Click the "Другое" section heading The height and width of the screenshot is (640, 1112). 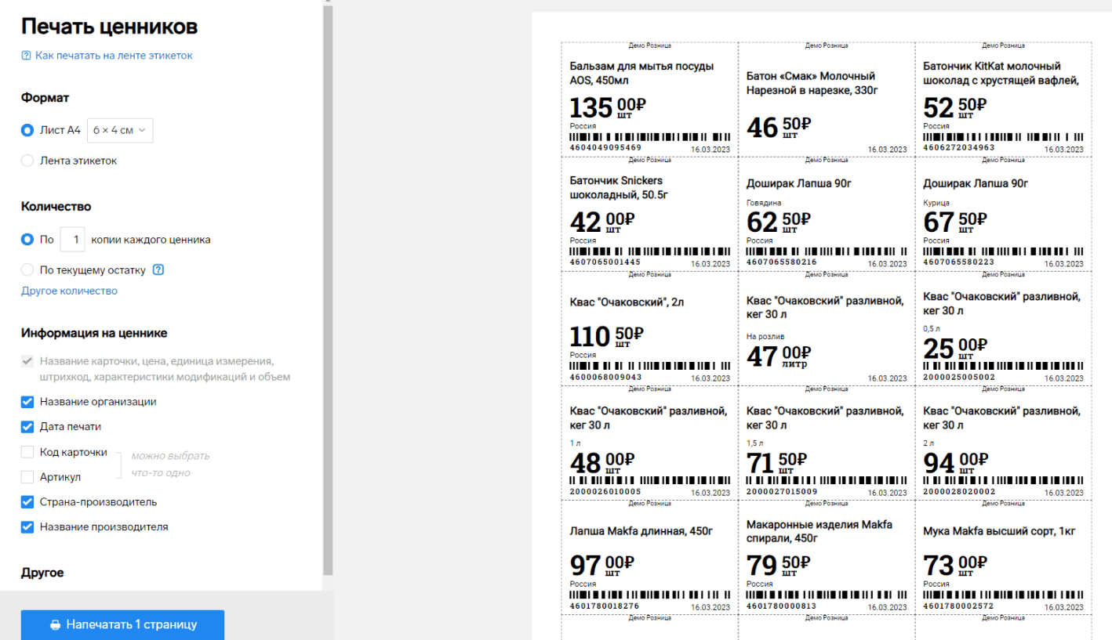pos(42,573)
